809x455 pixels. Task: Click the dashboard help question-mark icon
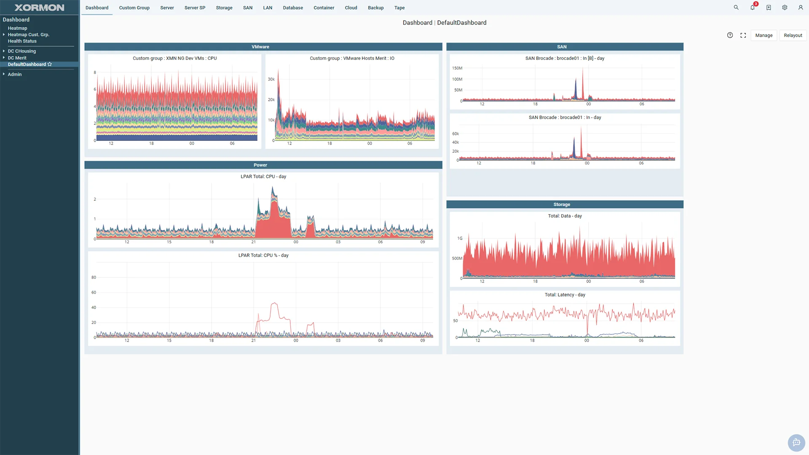[x=730, y=35]
